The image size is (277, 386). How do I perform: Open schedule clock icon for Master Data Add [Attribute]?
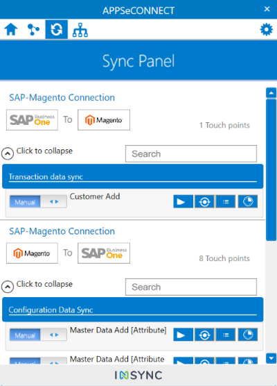click(x=248, y=335)
